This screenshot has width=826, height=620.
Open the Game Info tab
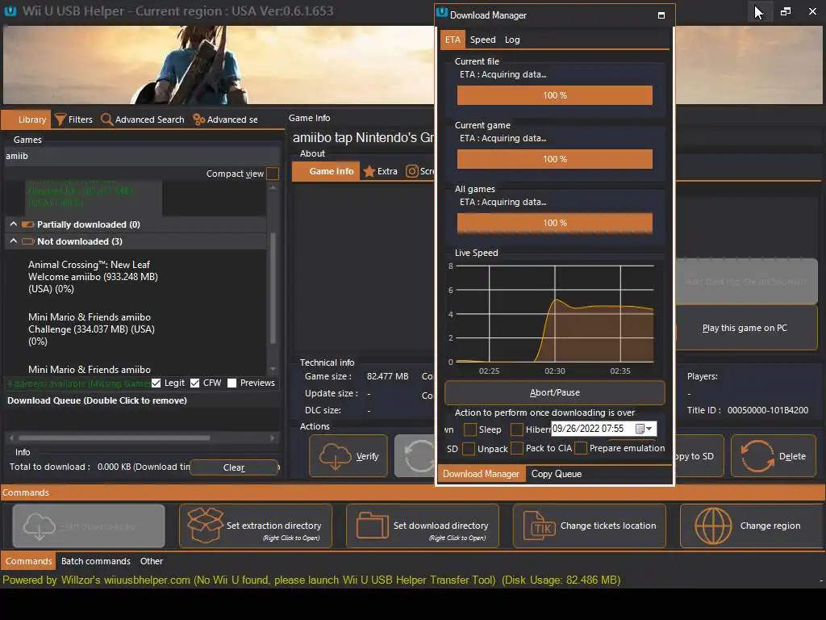tap(326, 171)
